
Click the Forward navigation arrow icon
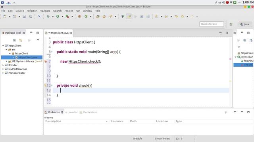tap(192, 17)
